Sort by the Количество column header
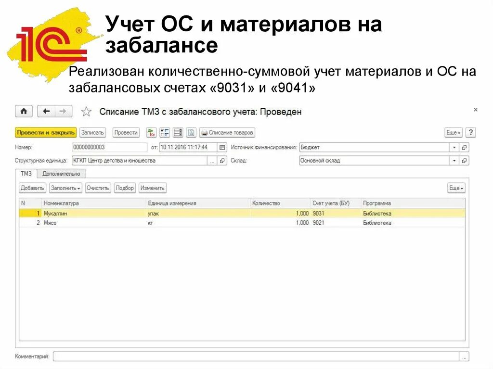This screenshot has height=369, width=493. point(281,204)
